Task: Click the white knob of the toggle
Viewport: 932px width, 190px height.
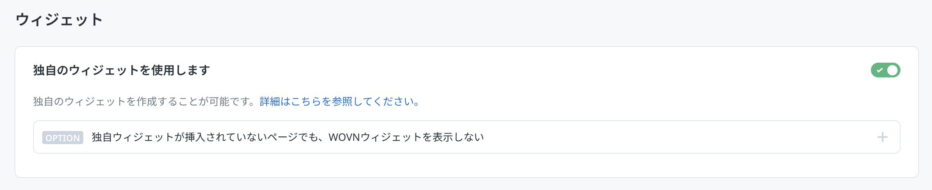Action: point(892,70)
